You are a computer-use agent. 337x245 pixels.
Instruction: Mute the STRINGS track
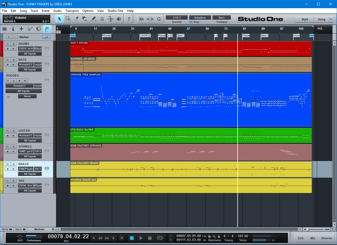(8, 146)
